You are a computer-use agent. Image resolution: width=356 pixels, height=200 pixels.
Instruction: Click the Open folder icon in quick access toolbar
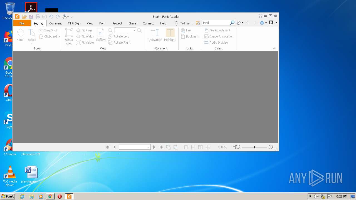(x=24, y=17)
